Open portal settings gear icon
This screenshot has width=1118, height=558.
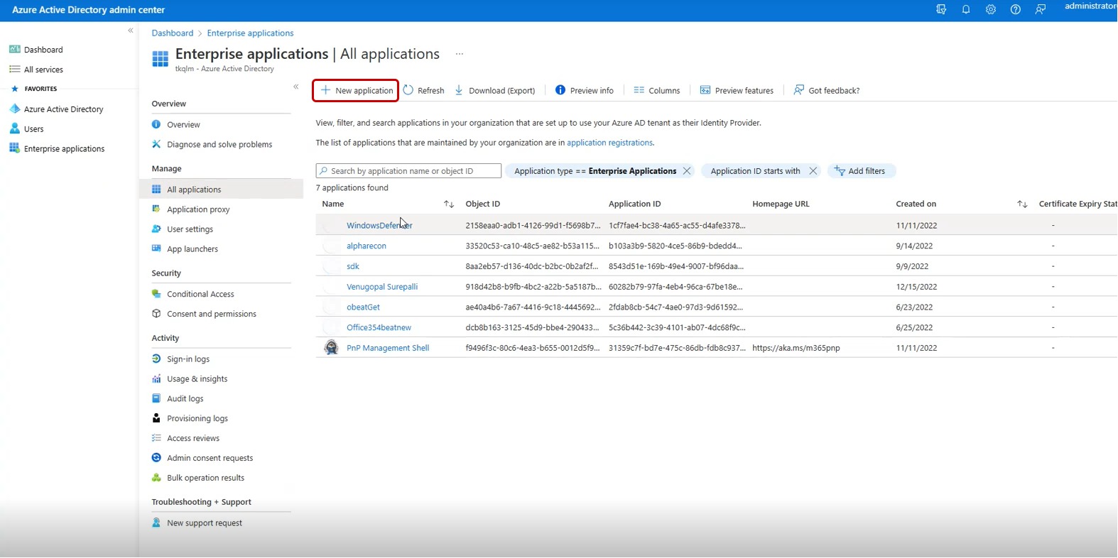tap(991, 10)
